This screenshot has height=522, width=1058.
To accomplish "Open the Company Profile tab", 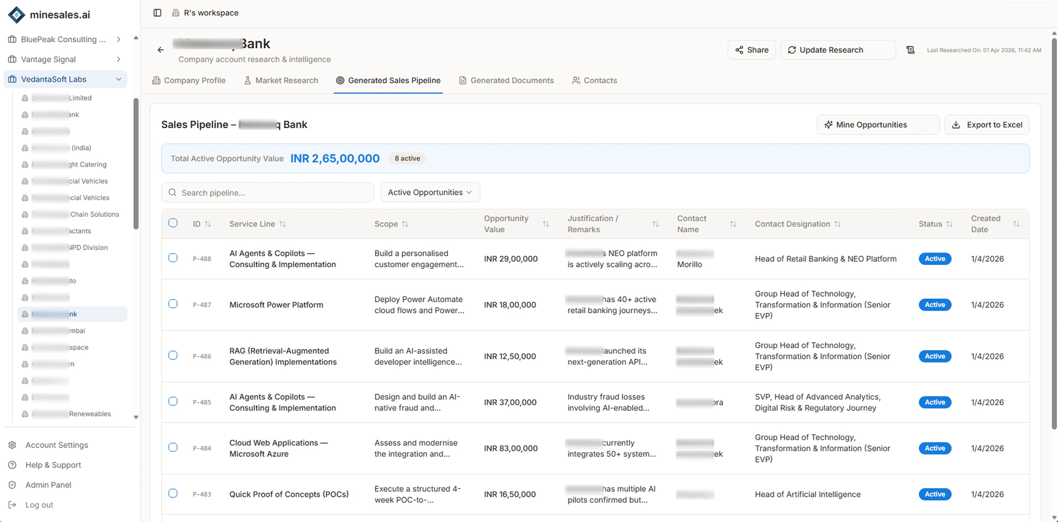I will (x=188, y=80).
